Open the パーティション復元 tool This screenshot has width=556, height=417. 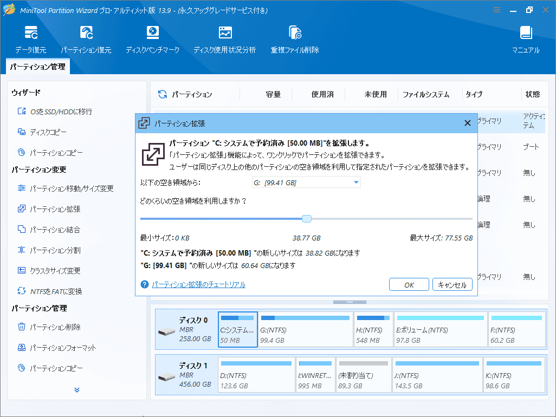pos(86,39)
